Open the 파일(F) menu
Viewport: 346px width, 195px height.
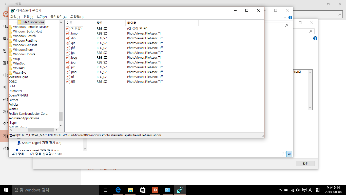pos(15,17)
